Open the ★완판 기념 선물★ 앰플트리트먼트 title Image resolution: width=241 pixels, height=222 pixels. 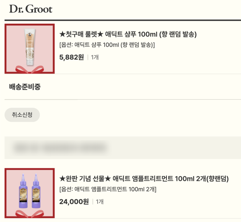(144, 179)
